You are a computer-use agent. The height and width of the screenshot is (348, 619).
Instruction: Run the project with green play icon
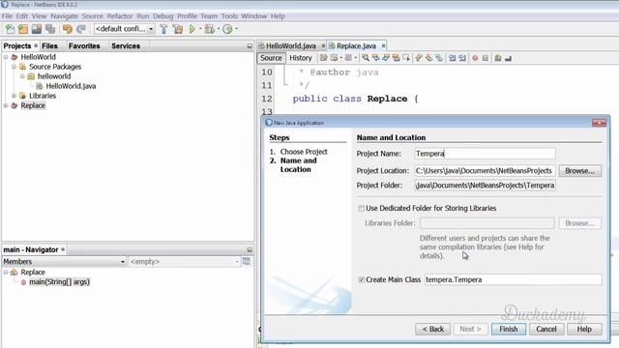(192, 29)
